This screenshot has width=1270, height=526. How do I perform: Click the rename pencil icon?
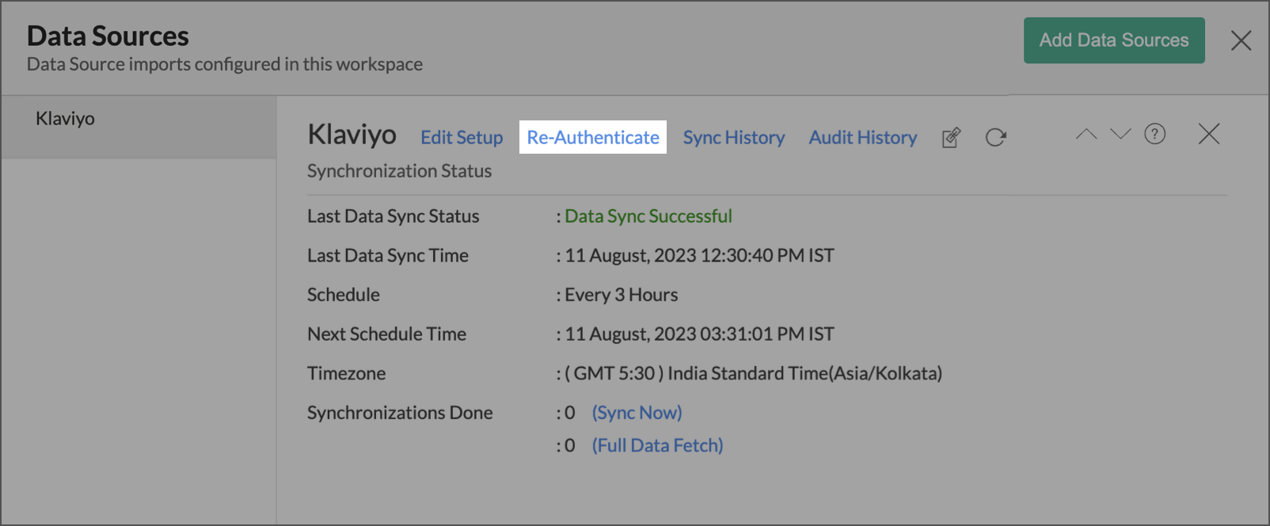click(x=951, y=138)
